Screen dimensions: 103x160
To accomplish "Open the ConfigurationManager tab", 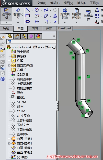I will pos(24,36).
